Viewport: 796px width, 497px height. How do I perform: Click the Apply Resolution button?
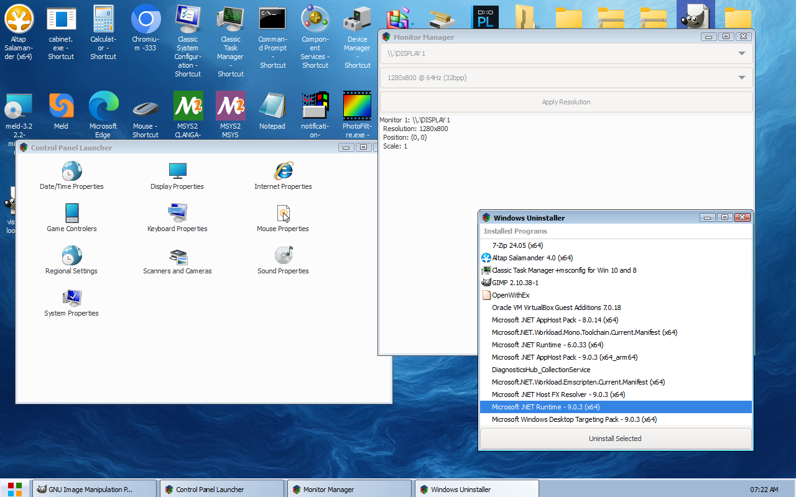(567, 102)
